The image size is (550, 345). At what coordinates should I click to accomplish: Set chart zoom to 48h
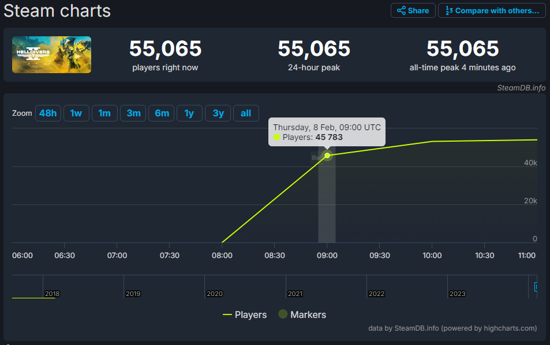pos(48,113)
